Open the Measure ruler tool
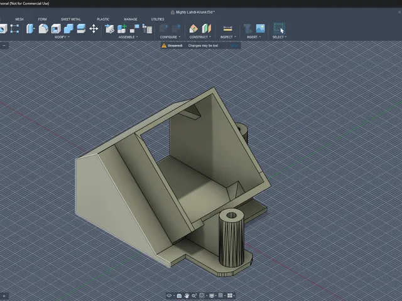 point(227,28)
